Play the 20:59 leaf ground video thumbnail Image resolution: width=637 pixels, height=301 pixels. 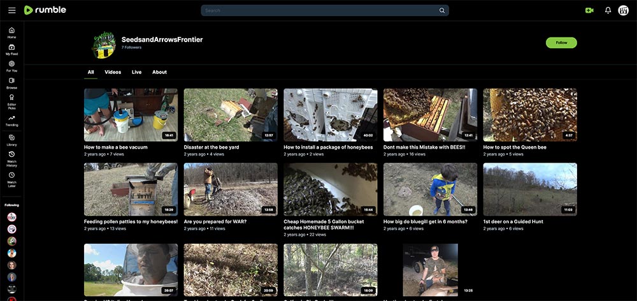coord(231,270)
